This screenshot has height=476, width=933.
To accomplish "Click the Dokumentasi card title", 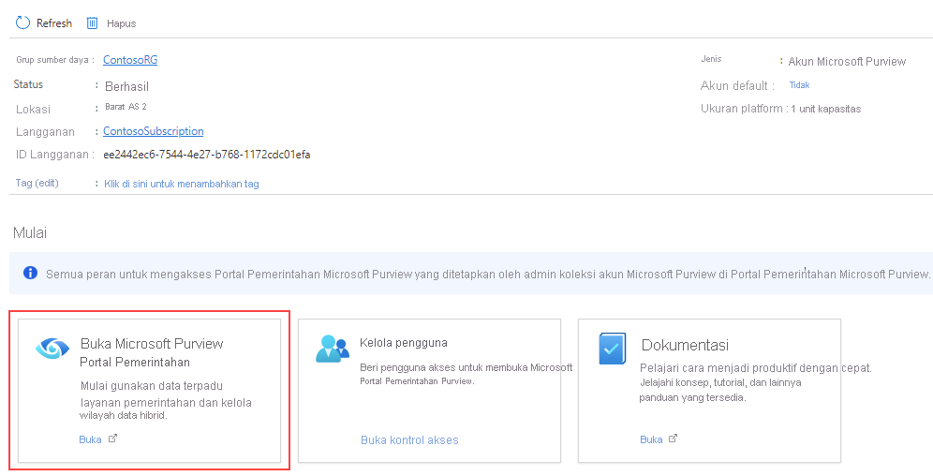I will tap(685, 345).
